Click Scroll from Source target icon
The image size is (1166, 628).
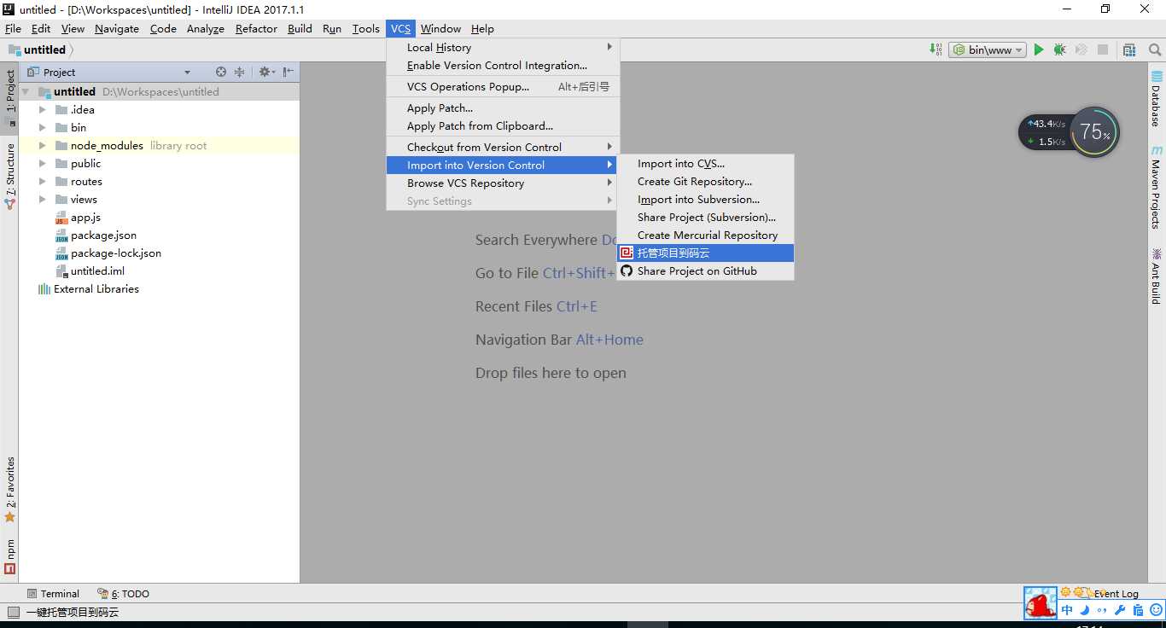[x=221, y=73]
